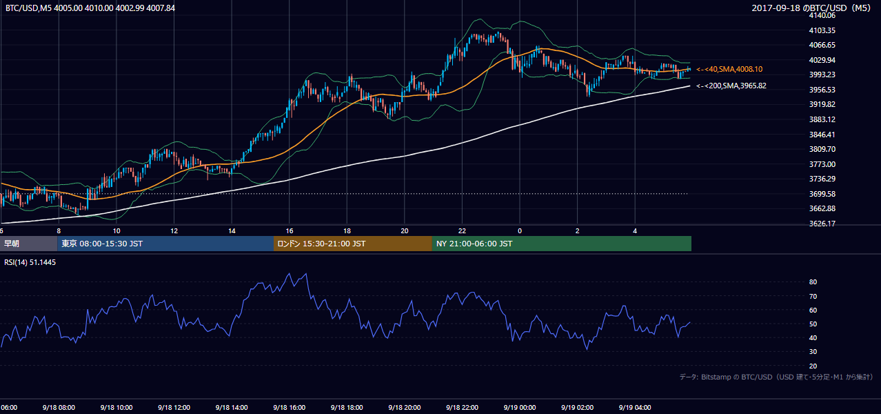Click the 9/18 12:00 time label
This screenshot has width=881, height=414.
[173, 408]
